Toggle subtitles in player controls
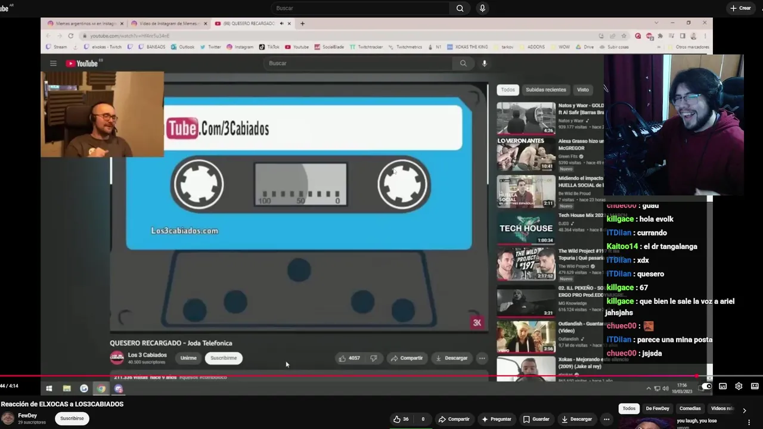Viewport: 763px width, 429px height. (722, 386)
